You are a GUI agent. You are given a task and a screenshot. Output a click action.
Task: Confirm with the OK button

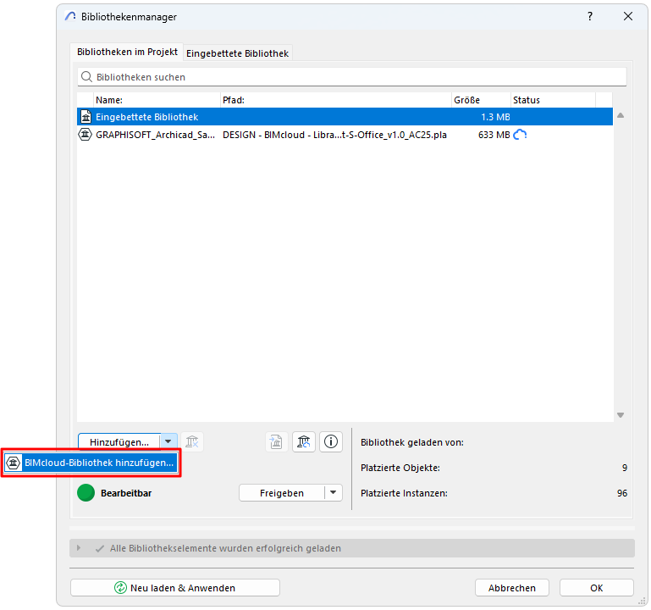(x=596, y=588)
